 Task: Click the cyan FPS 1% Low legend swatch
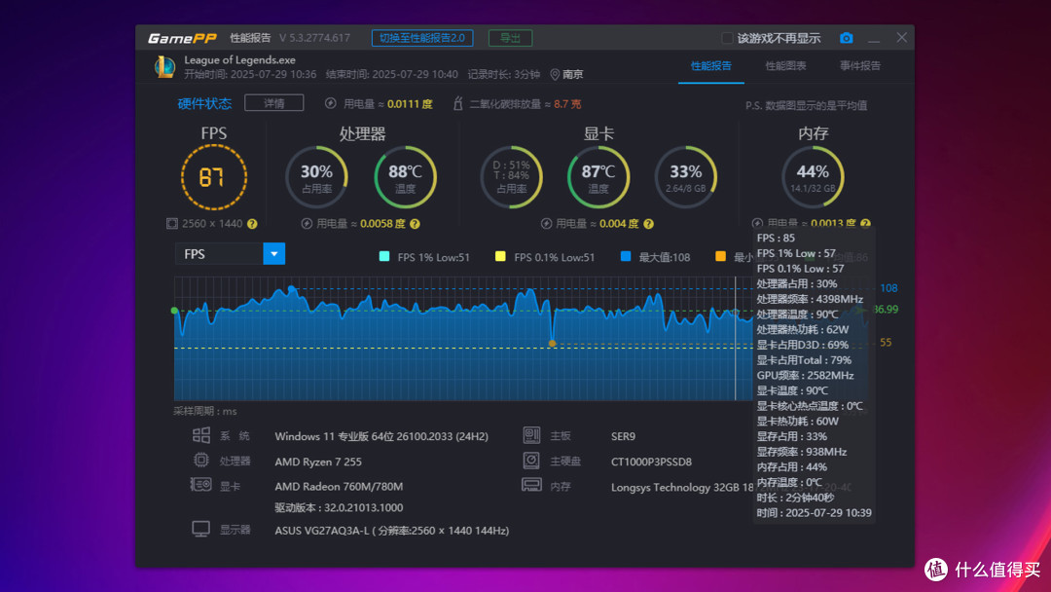coord(384,256)
